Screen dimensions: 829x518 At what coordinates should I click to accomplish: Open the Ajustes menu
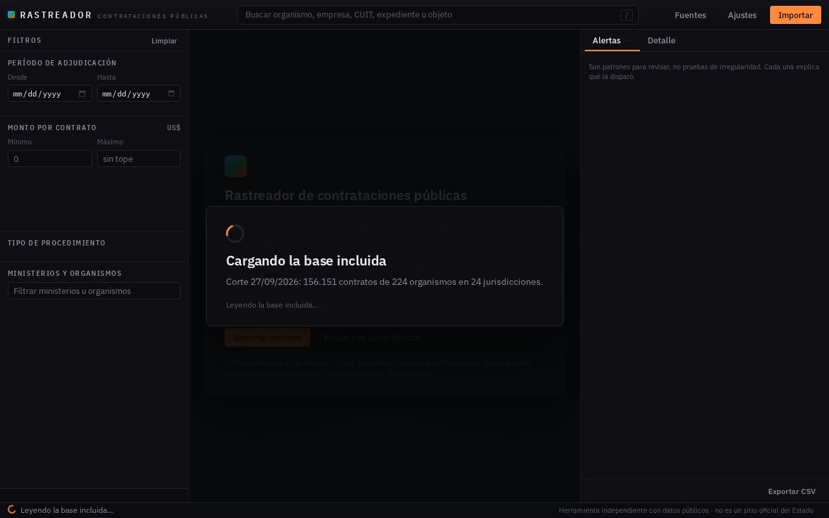[x=742, y=15]
